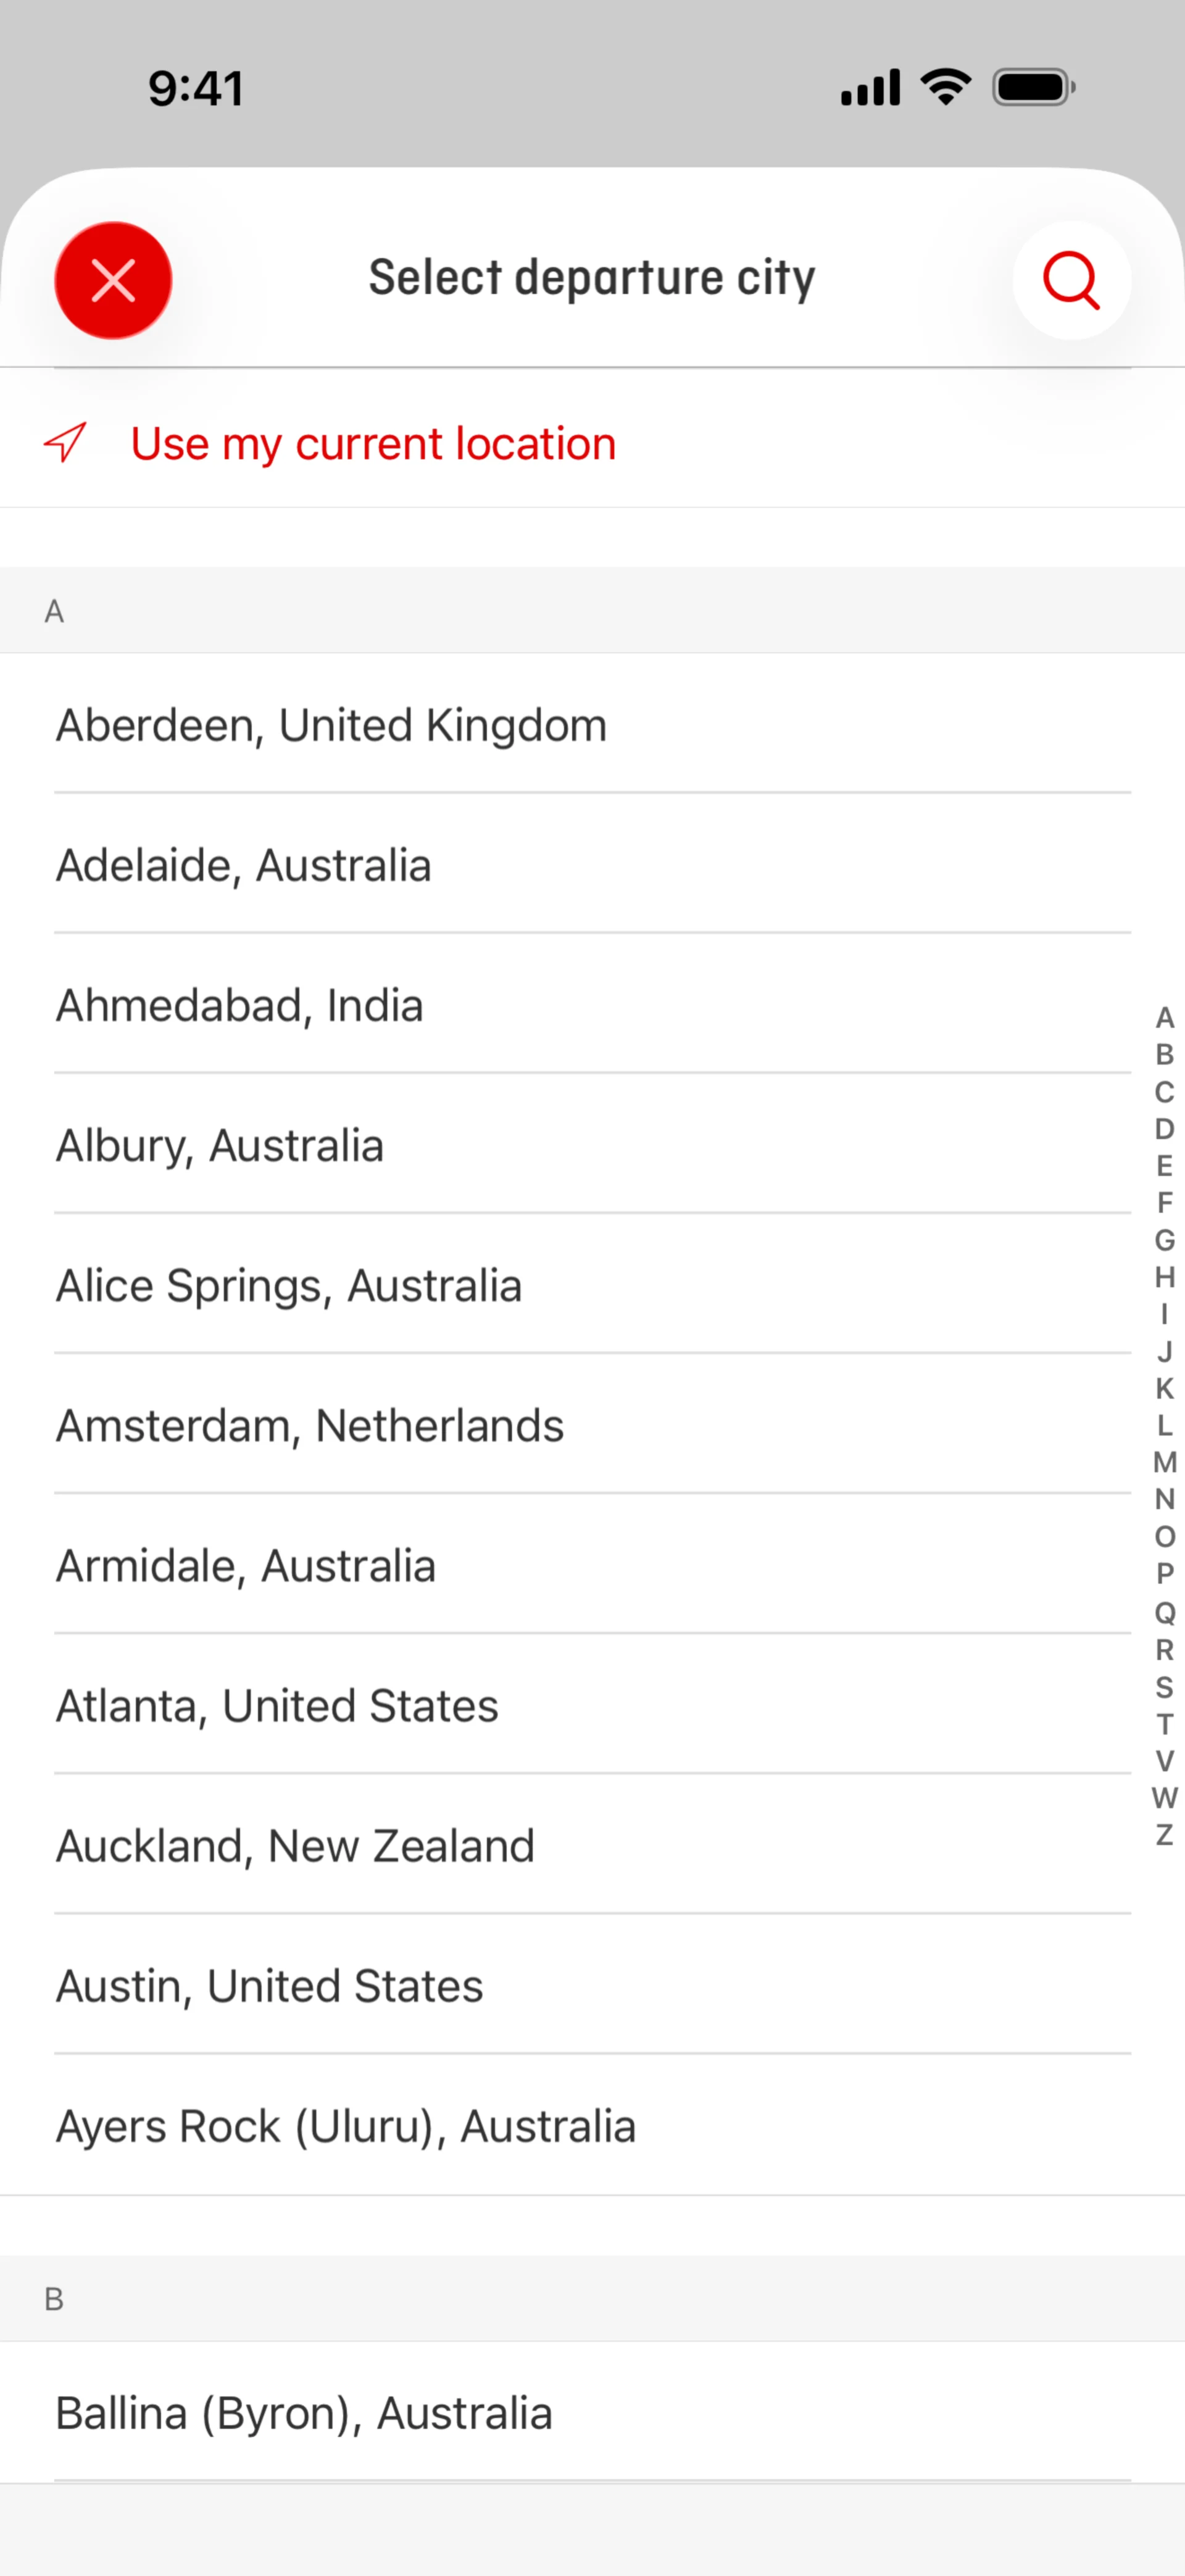1185x2576 pixels.
Task: Pick Auckland, New Zealand
Action: pos(296,1845)
